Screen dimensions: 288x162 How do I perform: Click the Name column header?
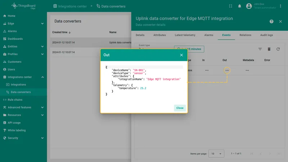pyautogui.click(x=113, y=32)
